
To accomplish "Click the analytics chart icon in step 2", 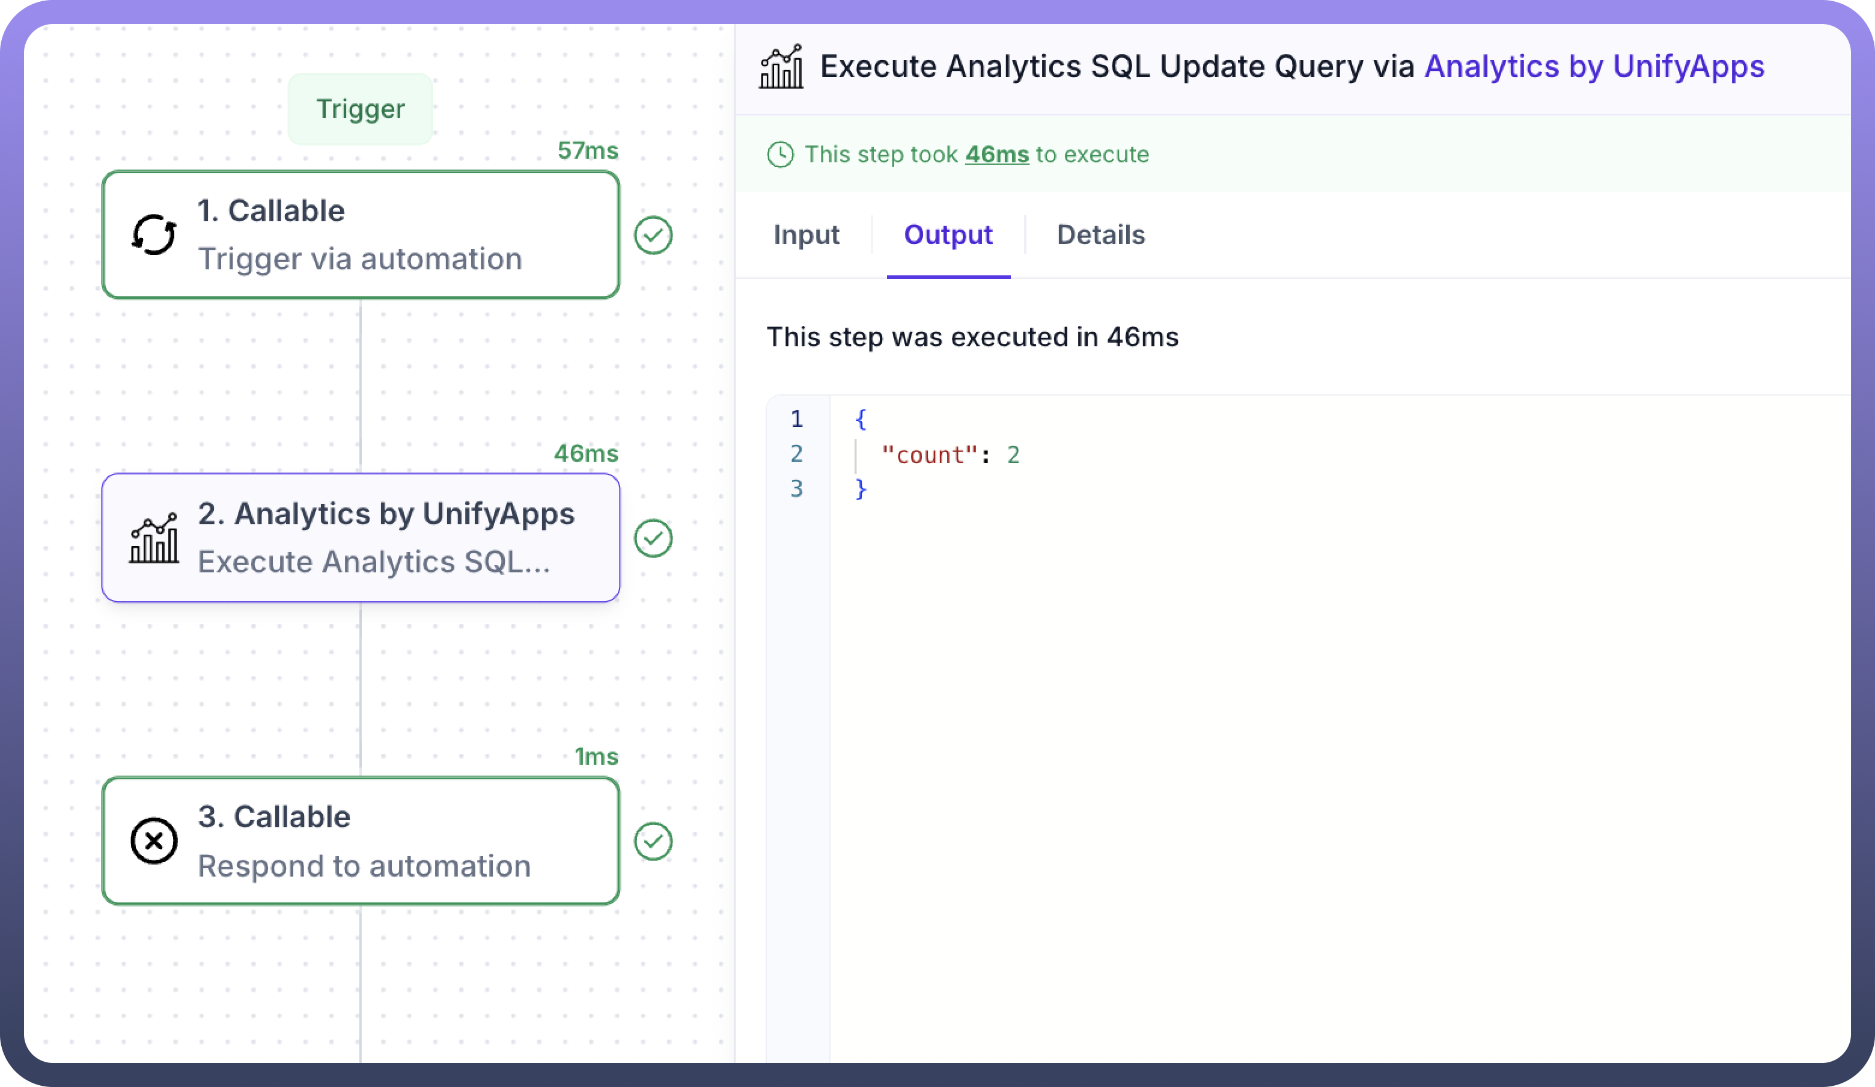I will (x=154, y=538).
